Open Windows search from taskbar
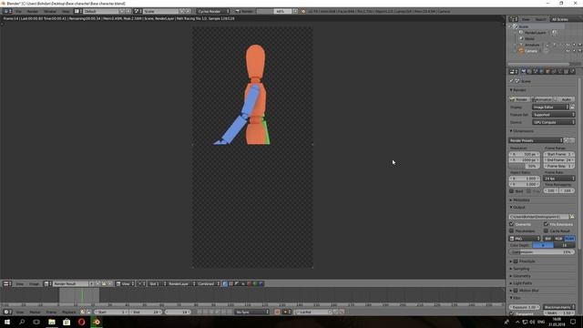This screenshot has height=328, width=583. (22, 322)
